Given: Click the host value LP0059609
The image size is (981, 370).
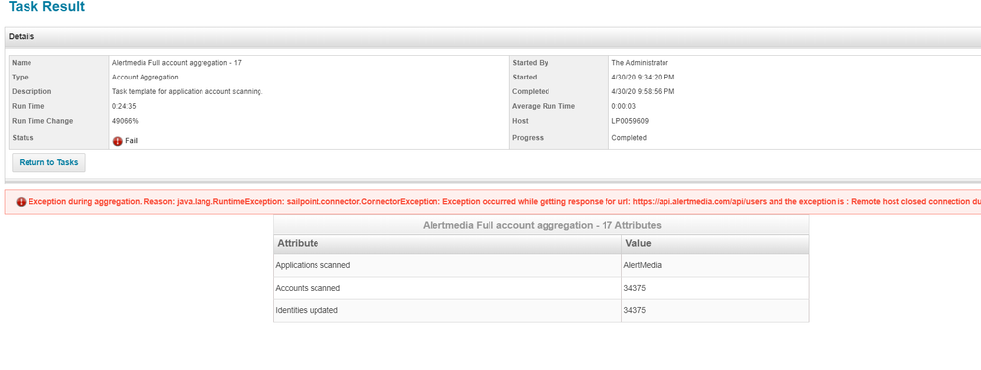Looking at the screenshot, I should [x=630, y=121].
